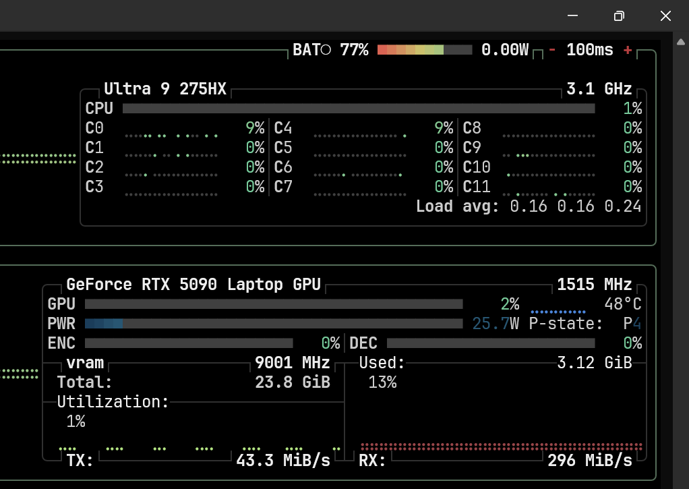Click the DEC 0% value
Image resolution: width=689 pixels, height=489 pixels.
(x=633, y=343)
